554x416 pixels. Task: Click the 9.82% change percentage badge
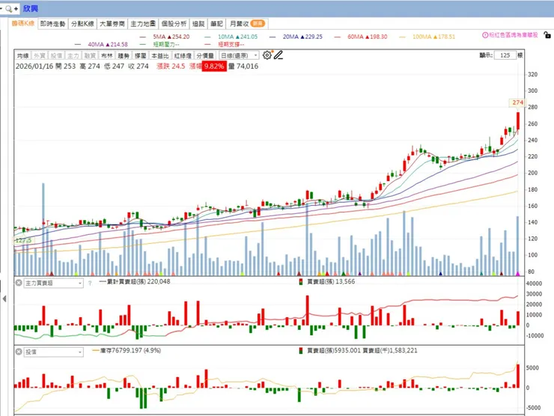(x=214, y=66)
